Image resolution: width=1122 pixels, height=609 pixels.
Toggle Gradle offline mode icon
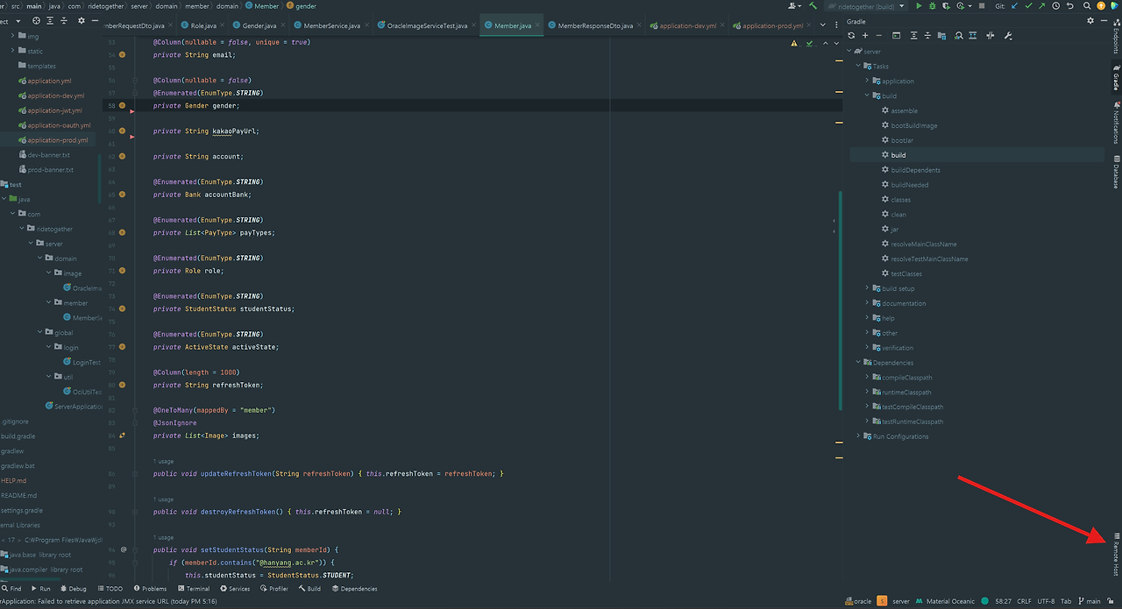click(x=990, y=35)
